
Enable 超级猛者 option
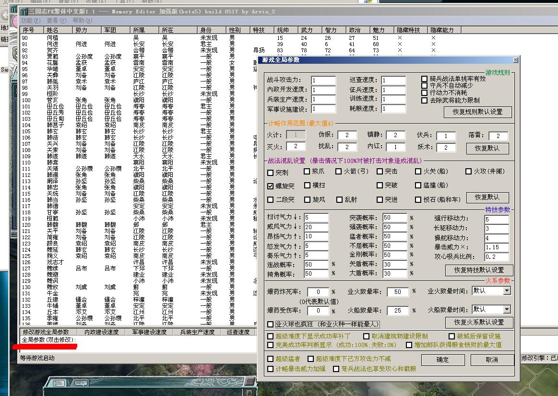(x=271, y=359)
